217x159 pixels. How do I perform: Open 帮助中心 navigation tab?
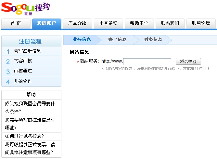click(x=139, y=23)
